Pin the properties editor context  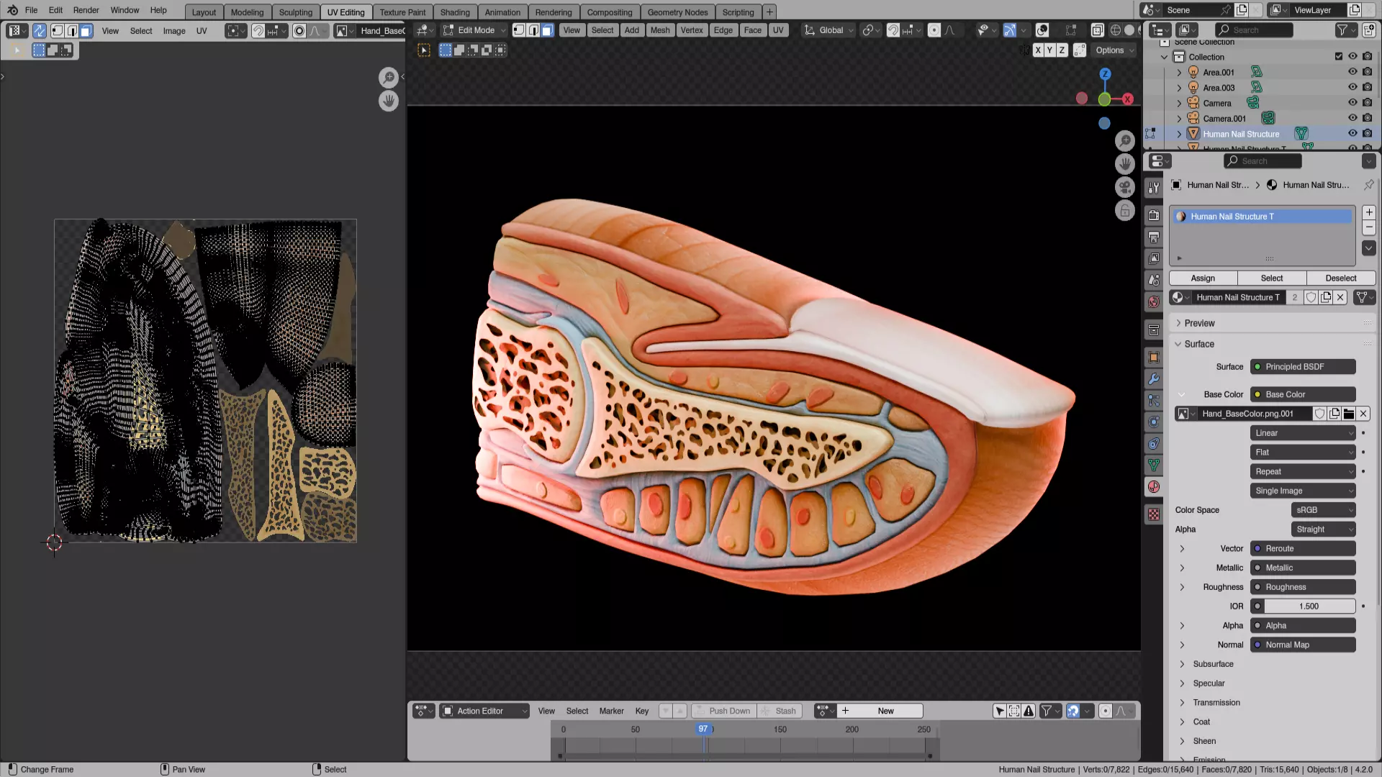click(1368, 185)
